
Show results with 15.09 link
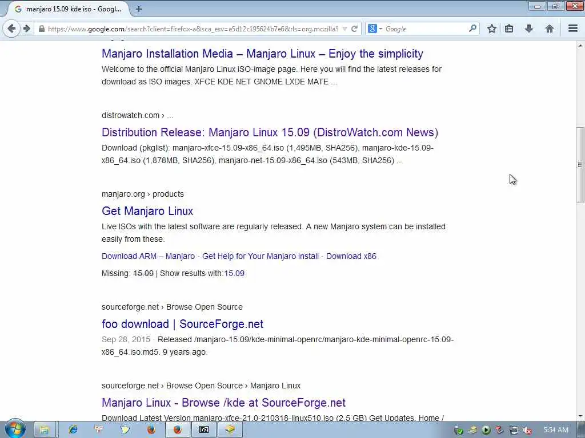[234, 273]
